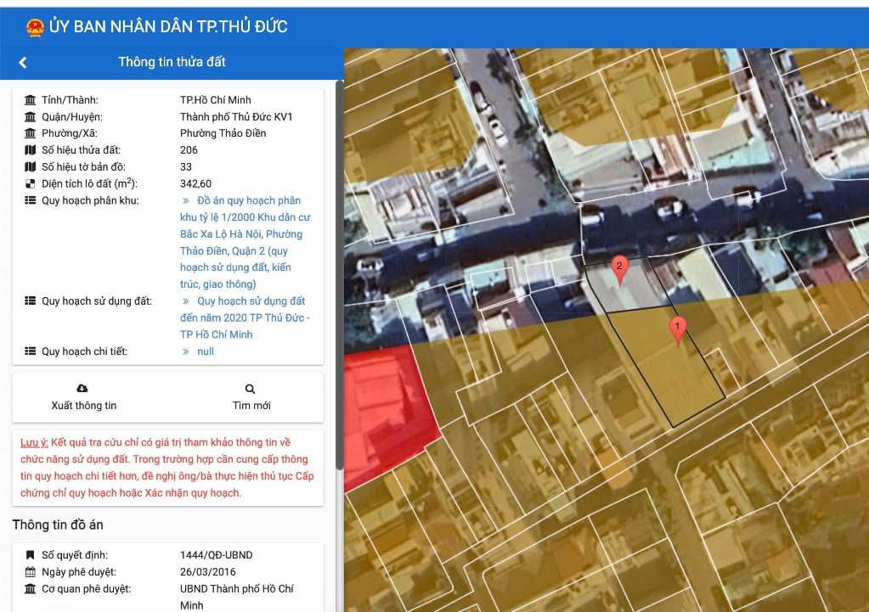Click the map icon beside Số hiệu thửa đất
This screenshot has width=869, height=612.
pos(31,150)
